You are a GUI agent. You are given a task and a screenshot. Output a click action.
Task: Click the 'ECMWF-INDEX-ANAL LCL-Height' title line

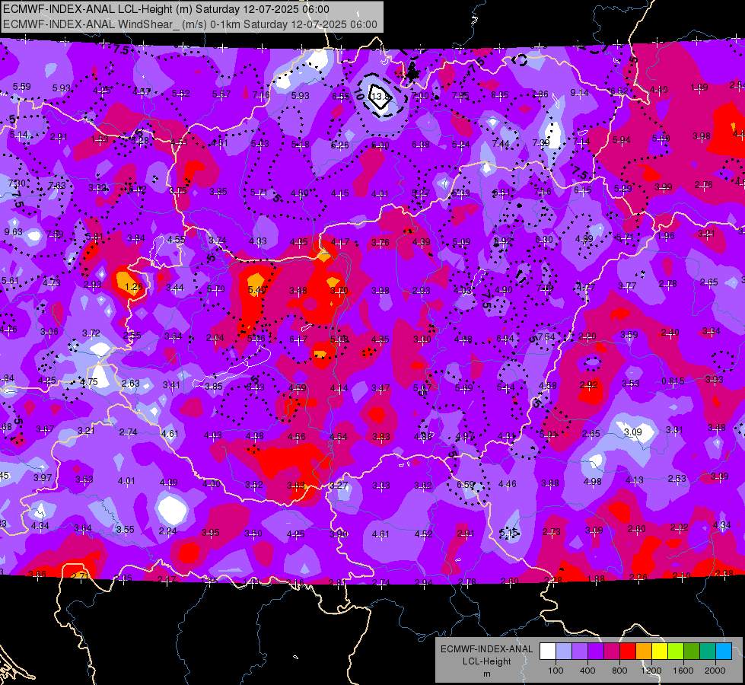click(167, 9)
